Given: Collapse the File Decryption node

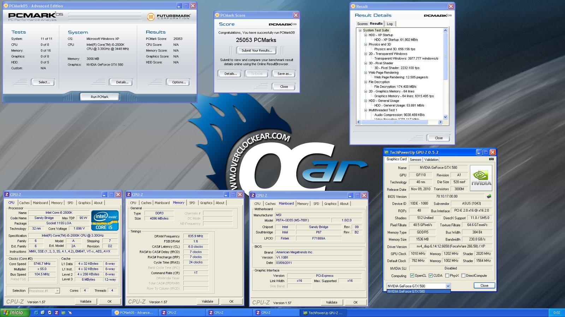Looking at the screenshot, I should [x=366, y=82].
